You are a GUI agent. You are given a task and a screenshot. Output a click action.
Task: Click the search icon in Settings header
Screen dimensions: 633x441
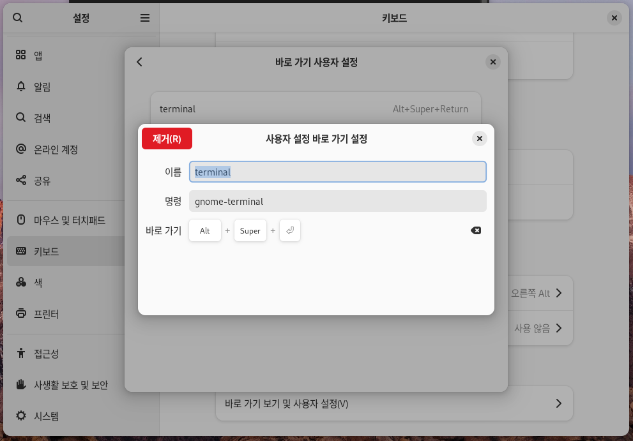coord(18,18)
